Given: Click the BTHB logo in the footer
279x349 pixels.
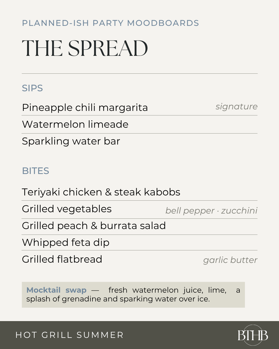Looking at the screenshot, I should coord(253,335).
